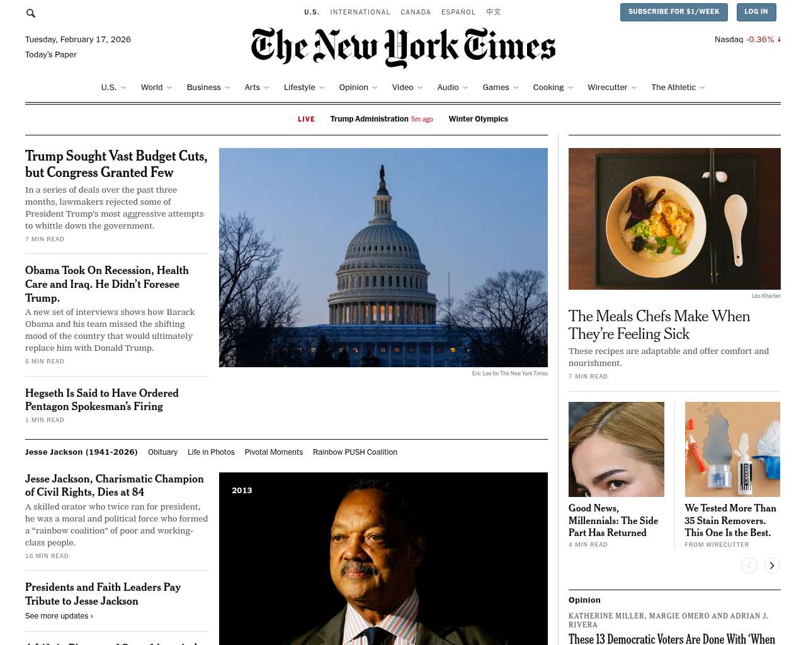Click the Log In button

(756, 12)
